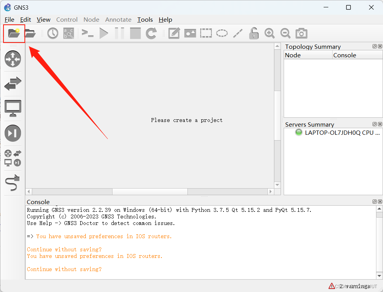Image resolution: width=383 pixels, height=292 pixels.
Task: Click the warnings indicator in status bar
Action: pyautogui.click(x=349, y=286)
